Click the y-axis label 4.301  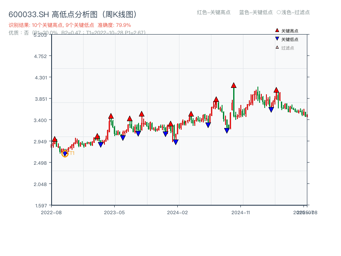[x=41, y=78]
